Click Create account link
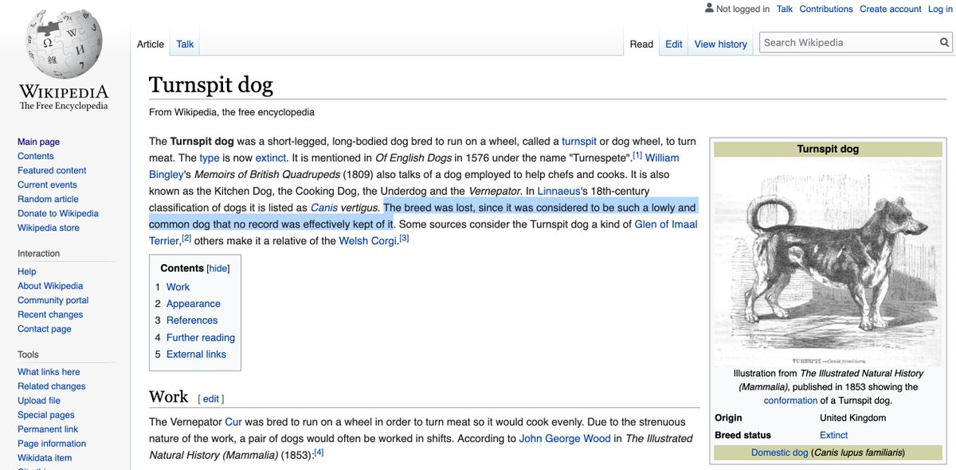 pyautogui.click(x=890, y=9)
